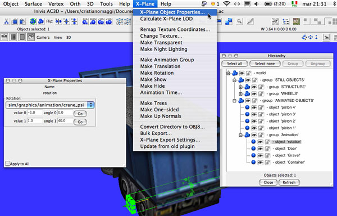Collapse the 'ANIMATED OBJECTS' group

[x=234, y=101]
